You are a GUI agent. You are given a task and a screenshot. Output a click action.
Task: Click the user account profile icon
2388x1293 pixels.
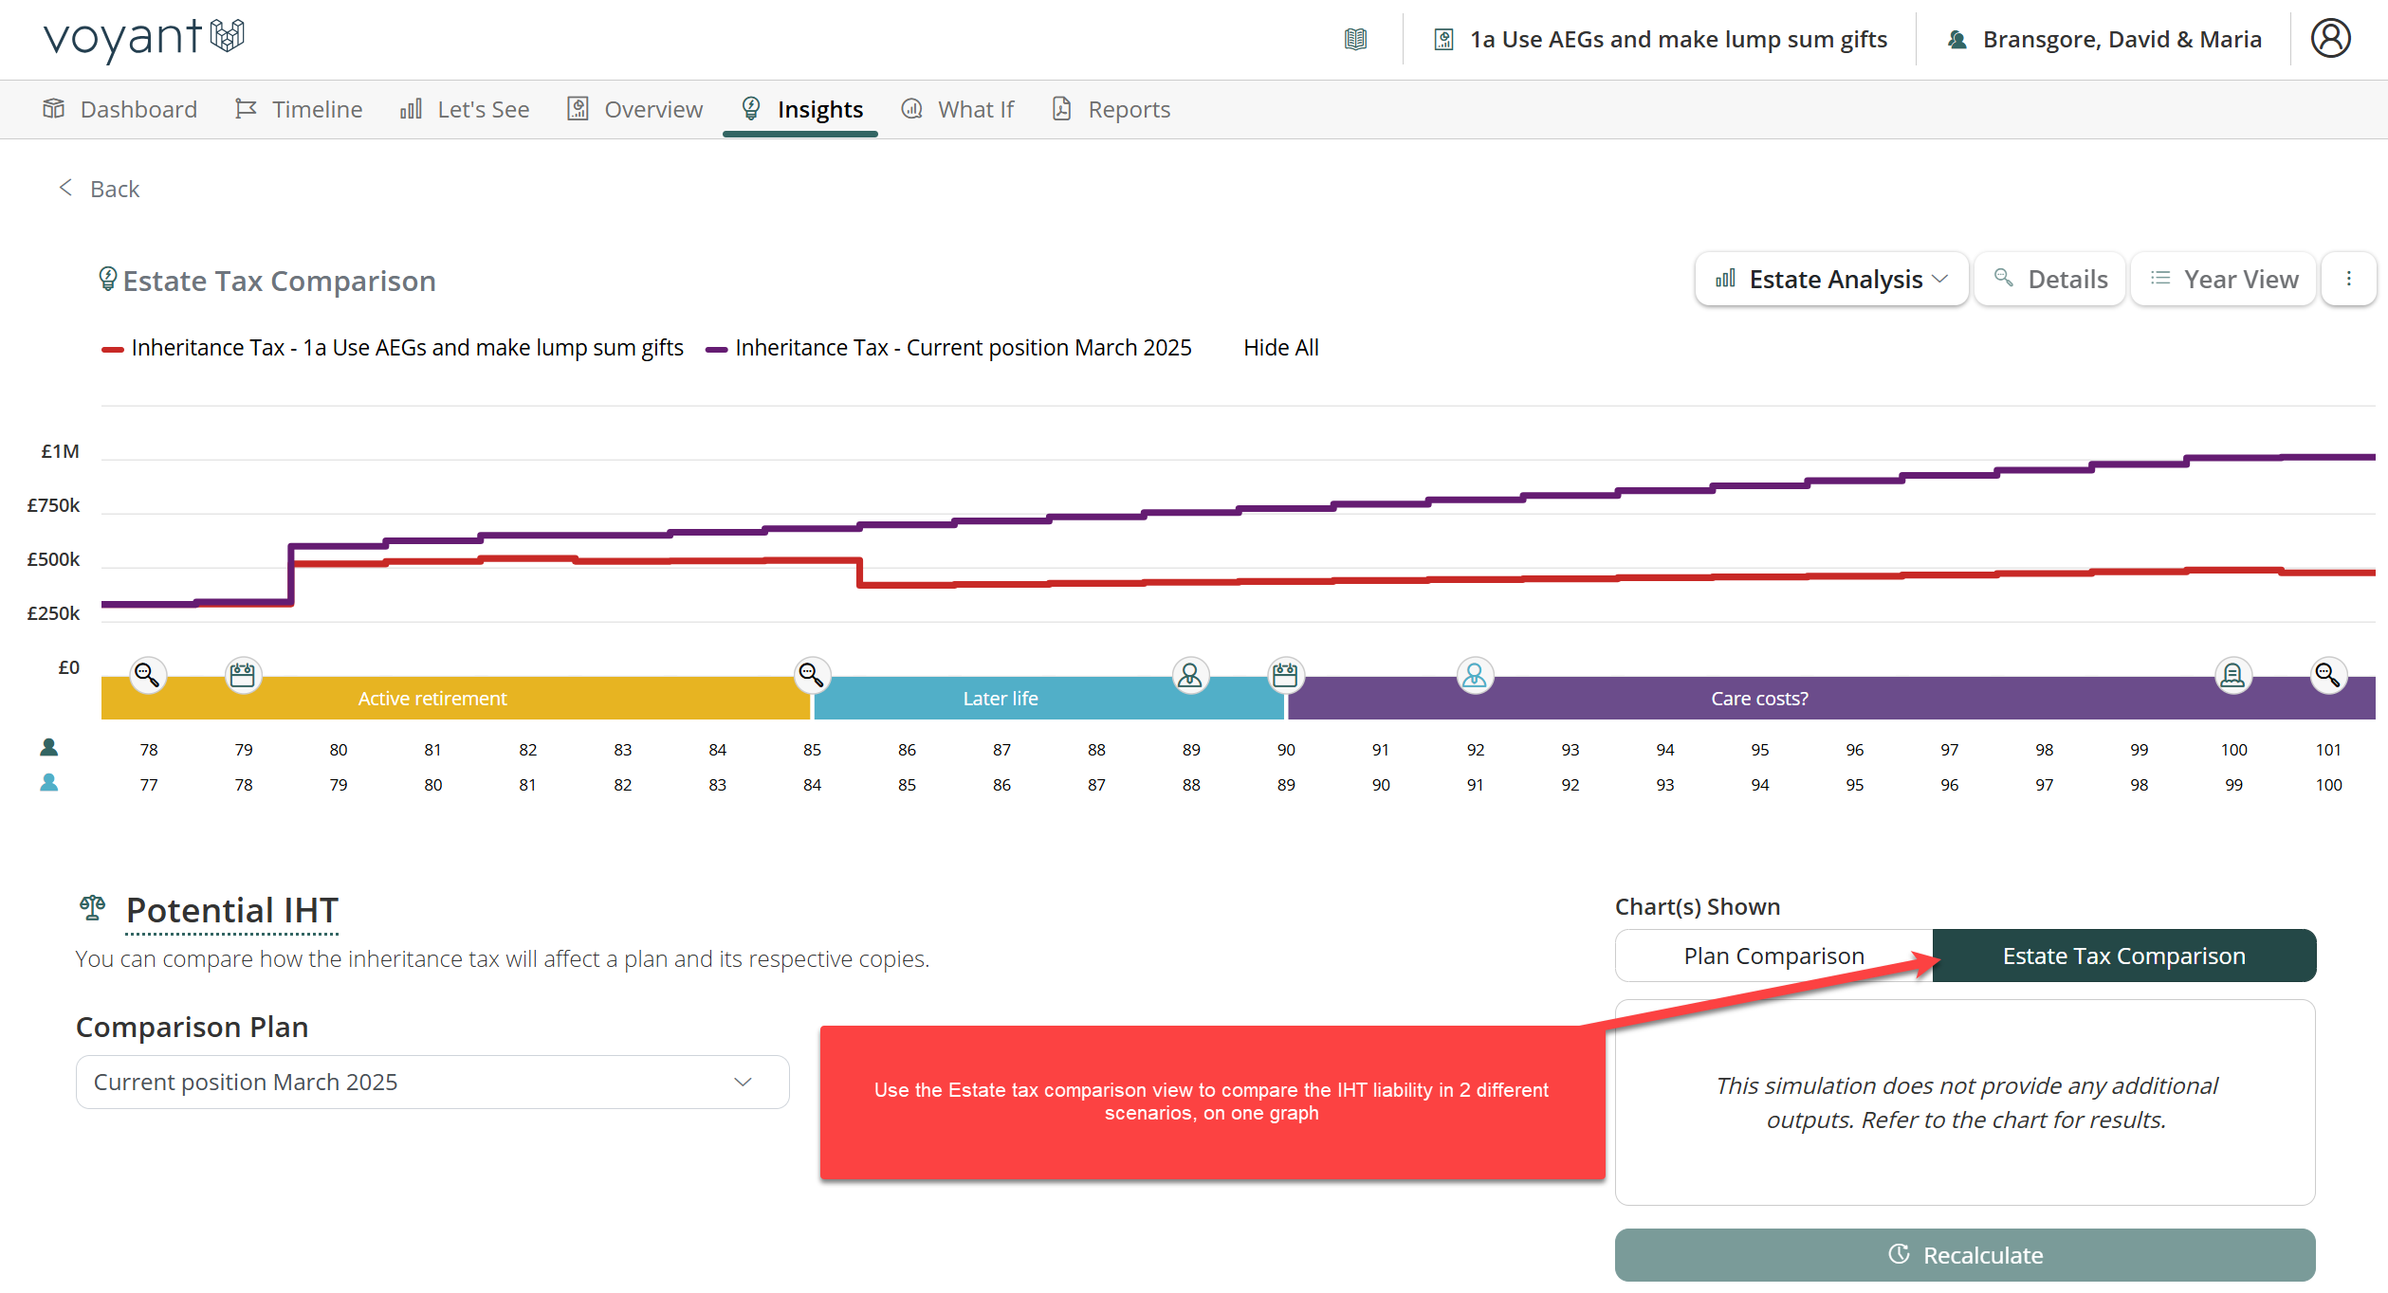(2330, 39)
